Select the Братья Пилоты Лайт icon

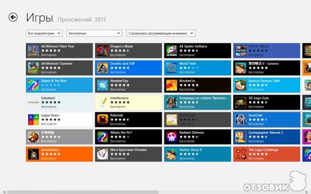tap(241, 85)
